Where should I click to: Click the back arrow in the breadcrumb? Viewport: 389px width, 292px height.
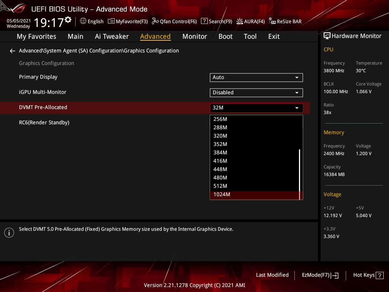pyautogui.click(x=13, y=51)
